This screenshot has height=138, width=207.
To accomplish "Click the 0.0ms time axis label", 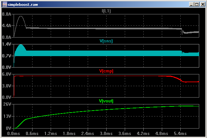I will pyautogui.click(x=14, y=133).
